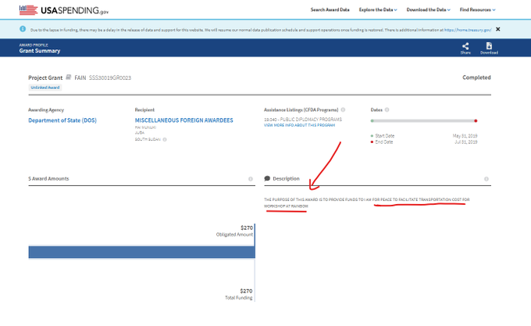The width and height of the screenshot is (531, 326).
Task: Open the Department of State (DOS) link
Action: pyautogui.click(x=62, y=120)
